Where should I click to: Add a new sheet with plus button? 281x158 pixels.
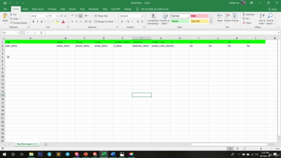pos(46,144)
